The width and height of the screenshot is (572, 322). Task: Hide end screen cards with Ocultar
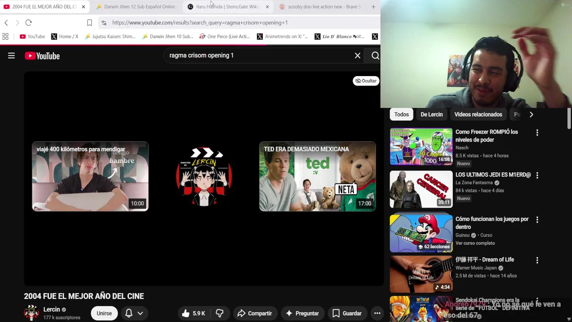366,81
